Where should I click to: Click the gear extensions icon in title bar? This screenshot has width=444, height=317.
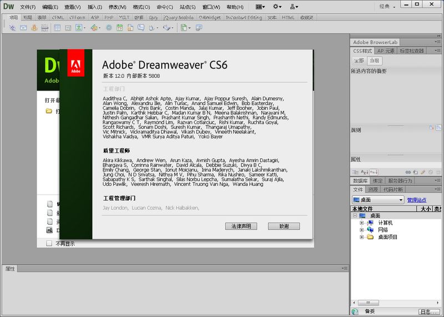pyautogui.click(x=277, y=7)
